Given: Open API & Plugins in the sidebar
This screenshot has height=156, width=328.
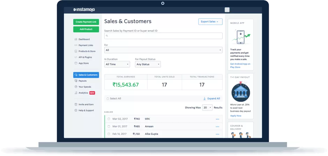Looking at the screenshot, I should tap(85, 57).
